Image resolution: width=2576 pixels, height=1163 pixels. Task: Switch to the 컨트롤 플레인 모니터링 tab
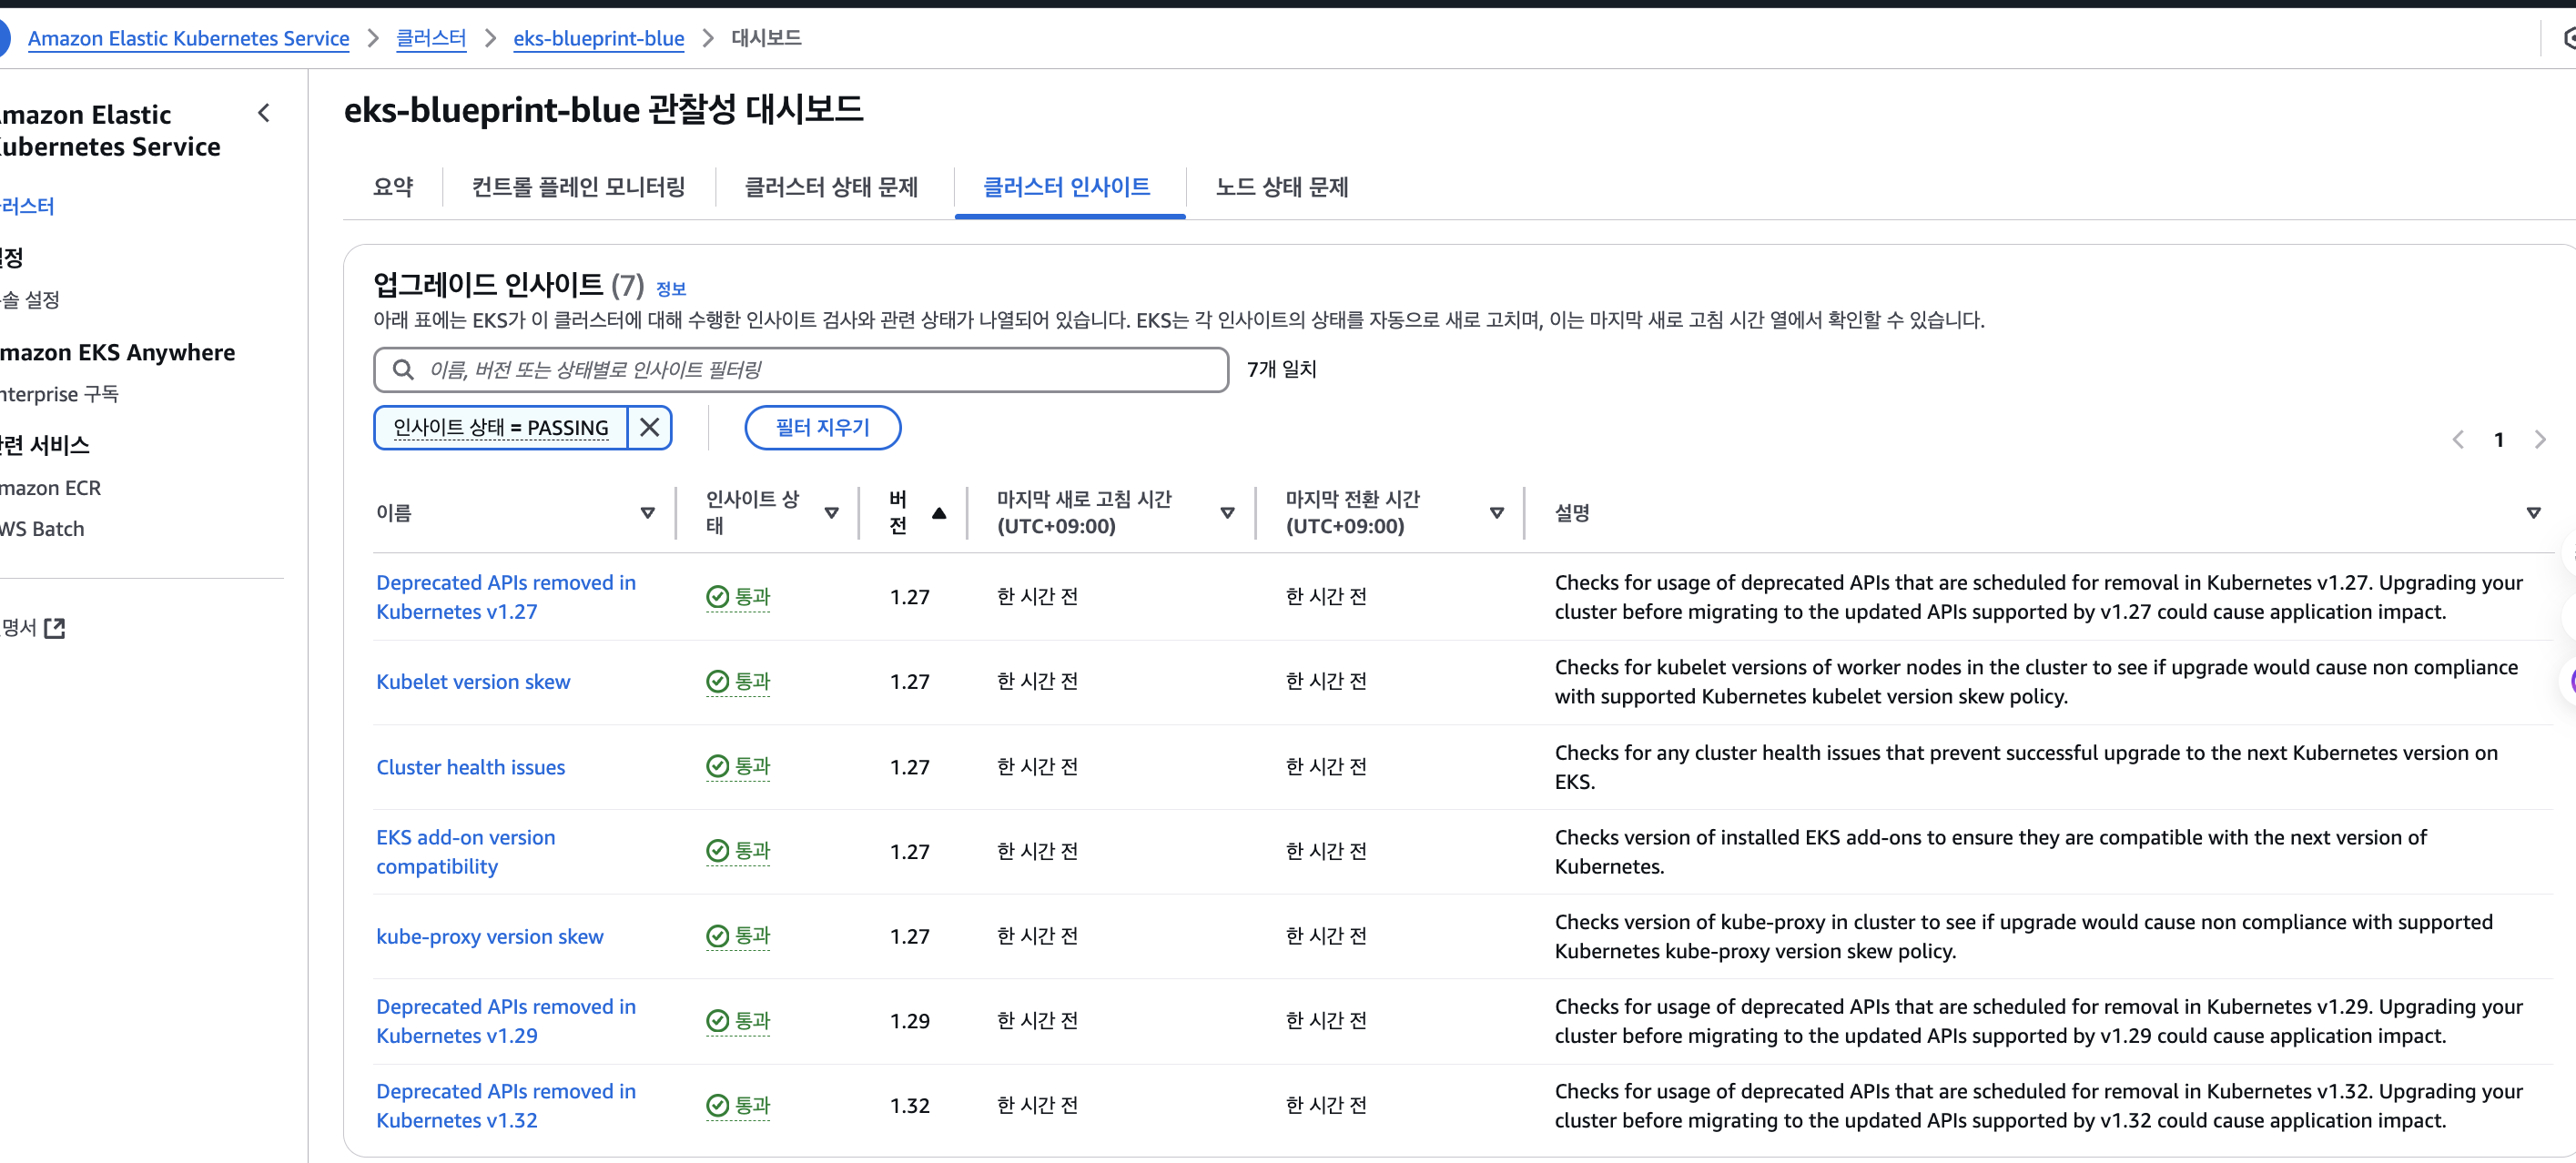(x=578, y=187)
